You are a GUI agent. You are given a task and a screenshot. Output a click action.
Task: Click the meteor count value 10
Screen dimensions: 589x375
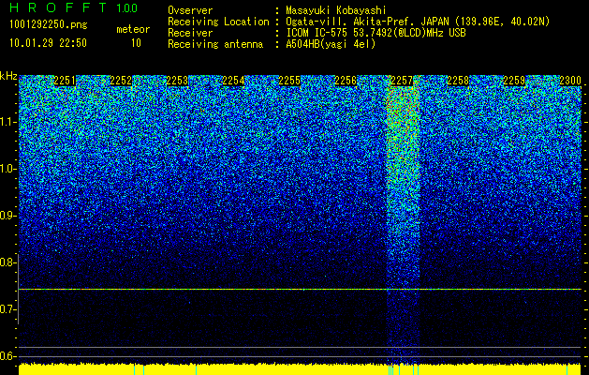(x=136, y=43)
